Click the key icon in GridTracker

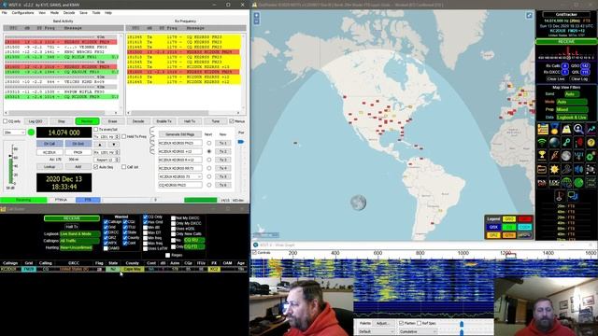tap(566, 143)
